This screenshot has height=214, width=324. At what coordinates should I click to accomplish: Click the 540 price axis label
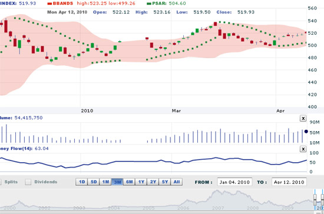pyautogui.click(x=312, y=21)
